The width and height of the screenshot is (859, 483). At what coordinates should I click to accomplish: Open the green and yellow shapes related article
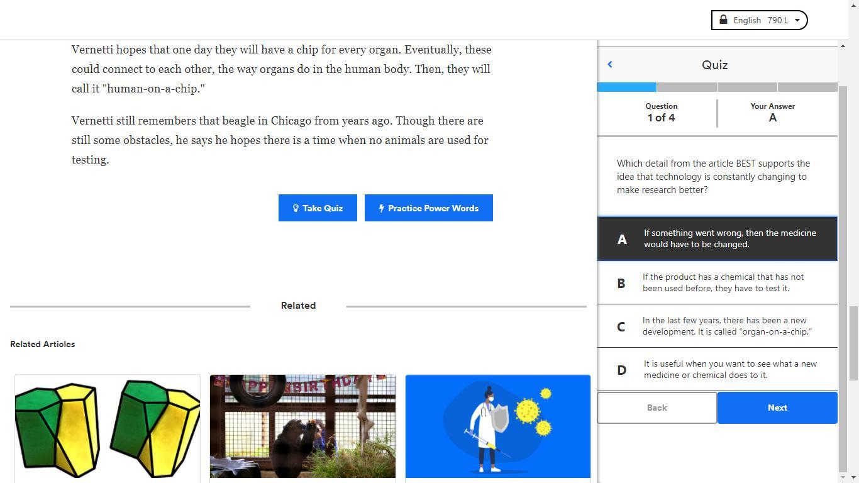click(108, 428)
